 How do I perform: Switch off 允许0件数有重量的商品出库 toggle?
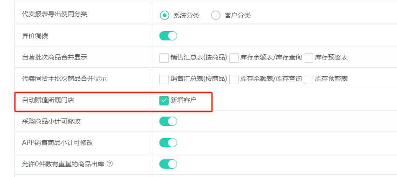tap(168, 164)
